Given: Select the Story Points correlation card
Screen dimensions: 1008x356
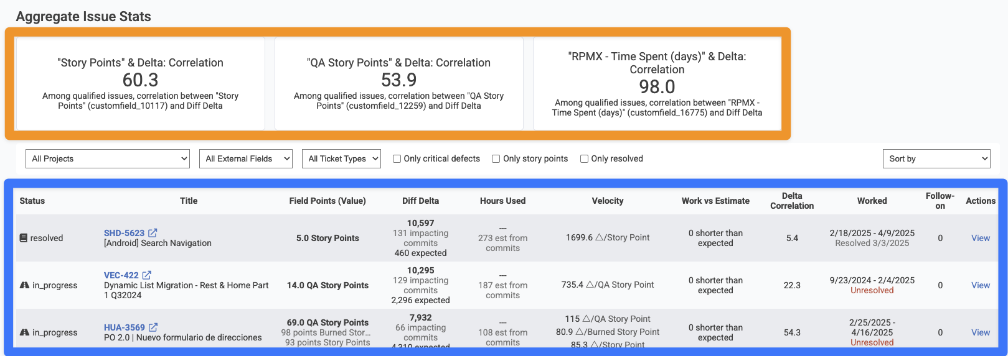Looking at the screenshot, I should tap(140, 84).
